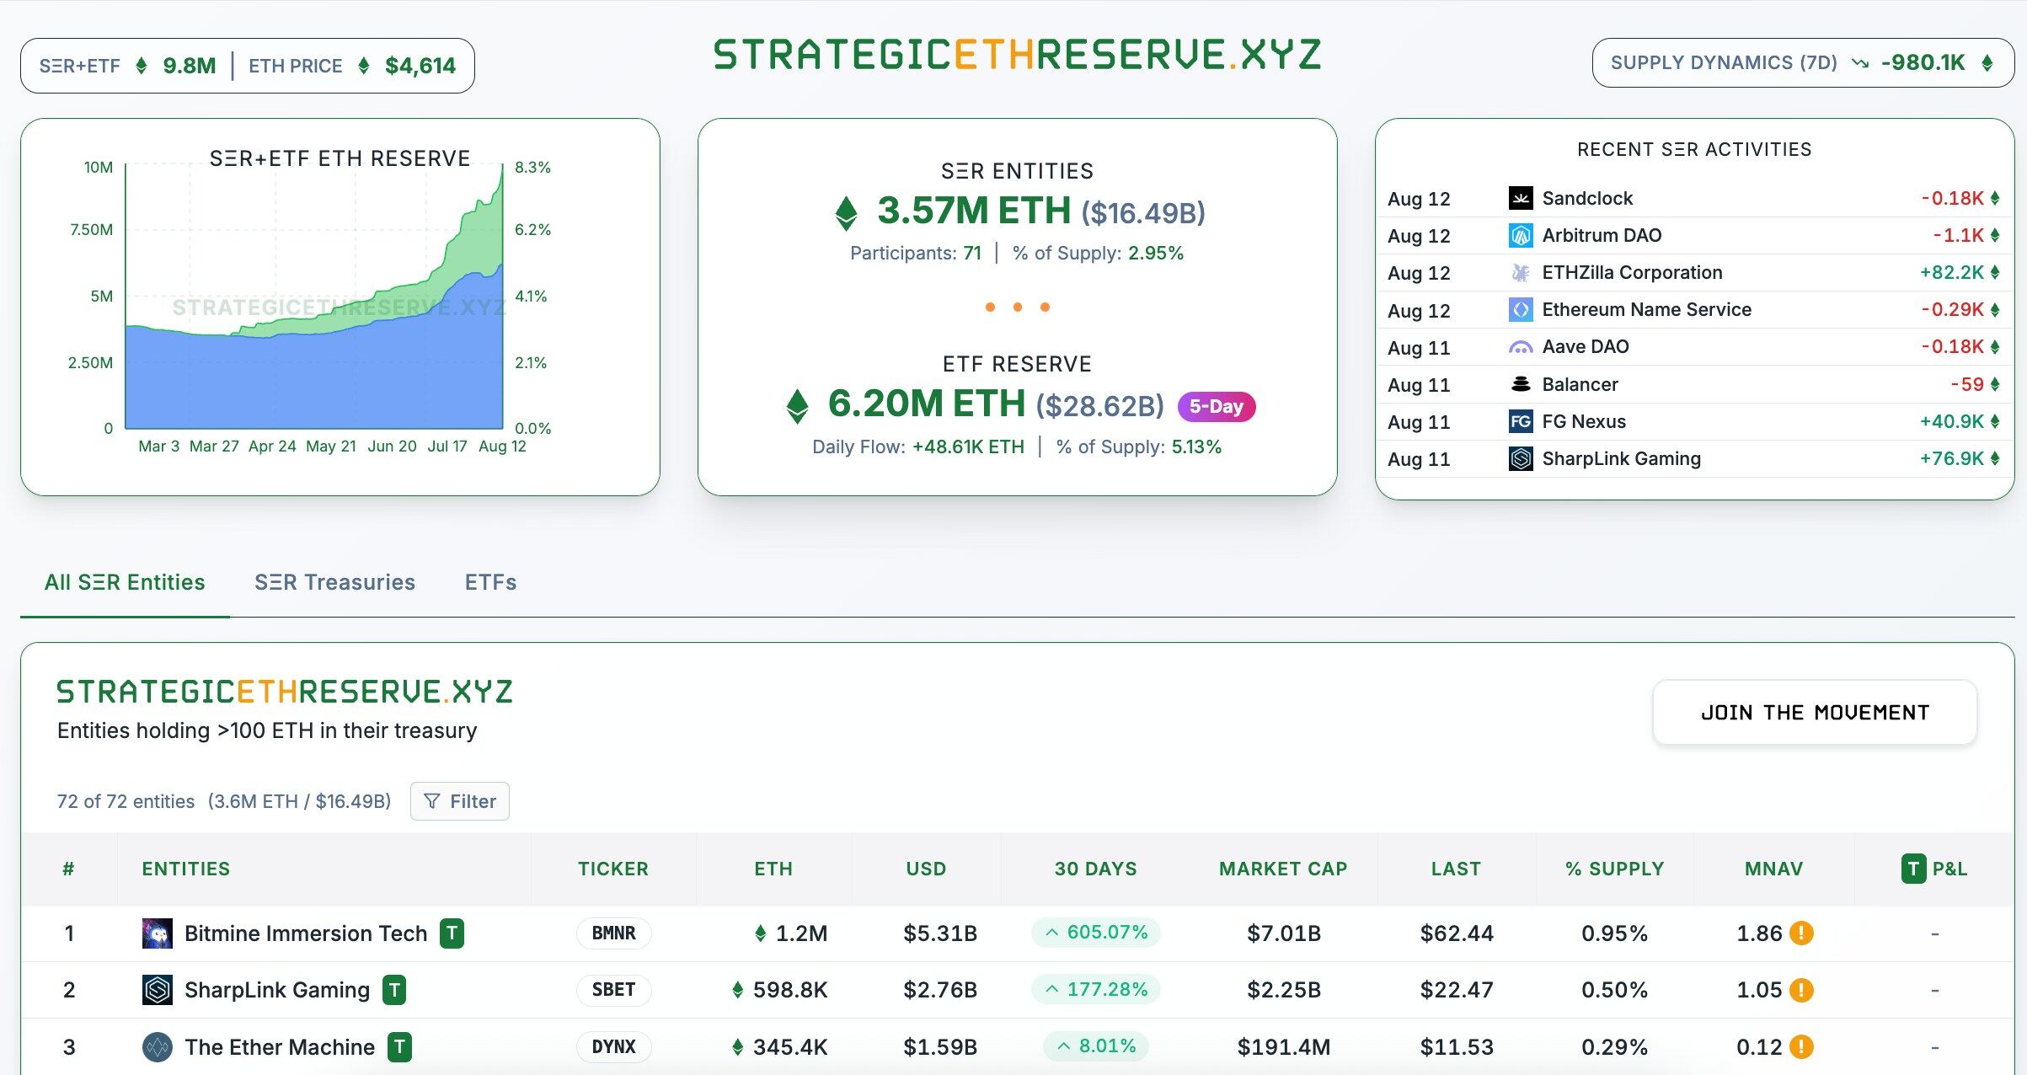Image resolution: width=2027 pixels, height=1075 pixels.
Task: Open the Filter dropdown for entities
Action: (460, 801)
